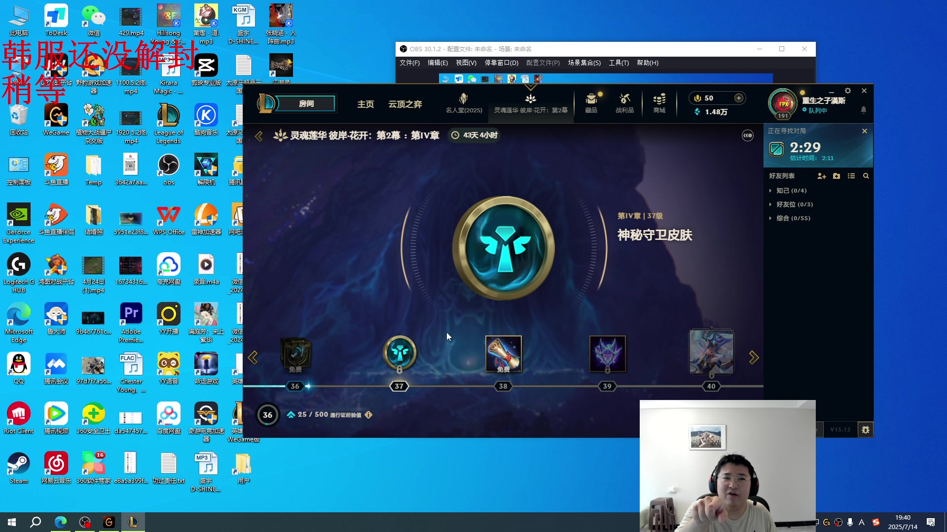Open the League client settings gear
Viewport: 947px width, 532px height.
click(848, 91)
